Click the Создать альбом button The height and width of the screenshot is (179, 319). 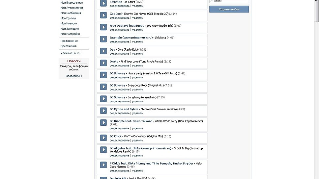pyautogui.click(x=229, y=9)
